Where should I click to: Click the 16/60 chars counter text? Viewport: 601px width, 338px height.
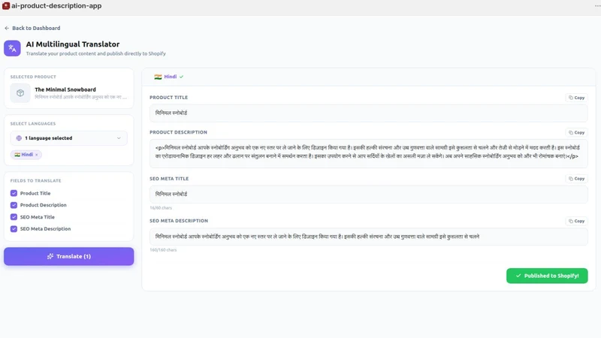pyautogui.click(x=161, y=208)
